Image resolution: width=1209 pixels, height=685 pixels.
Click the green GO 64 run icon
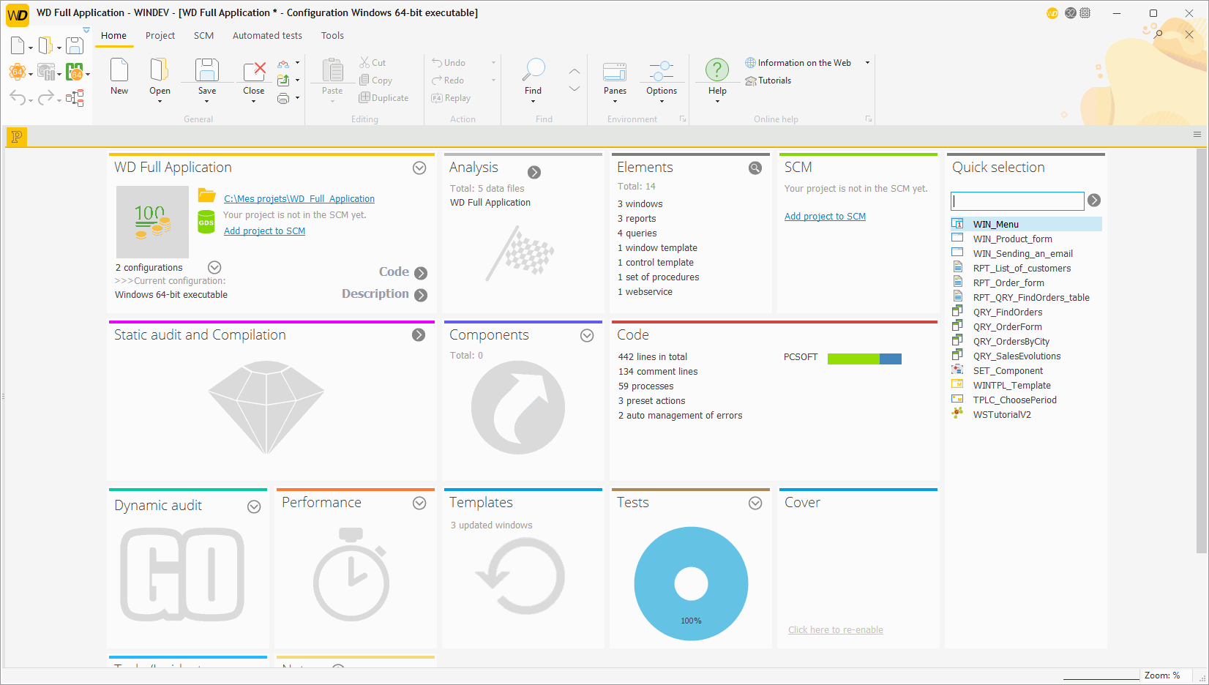pos(74,72)
